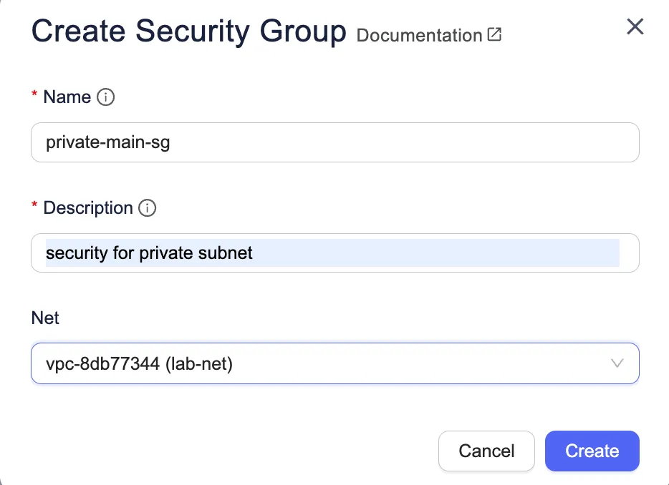Open the Documentation link
669x485 pixels.
419,35
